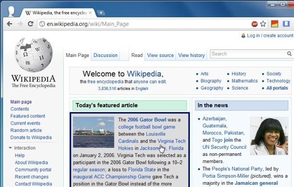Click the user icon beside Log in
Screen dimensions: 294x187
[243, 36]
